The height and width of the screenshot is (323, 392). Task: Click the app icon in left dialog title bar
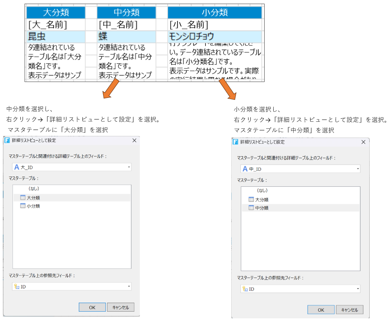pyautogui.click(x=7, y=140)
